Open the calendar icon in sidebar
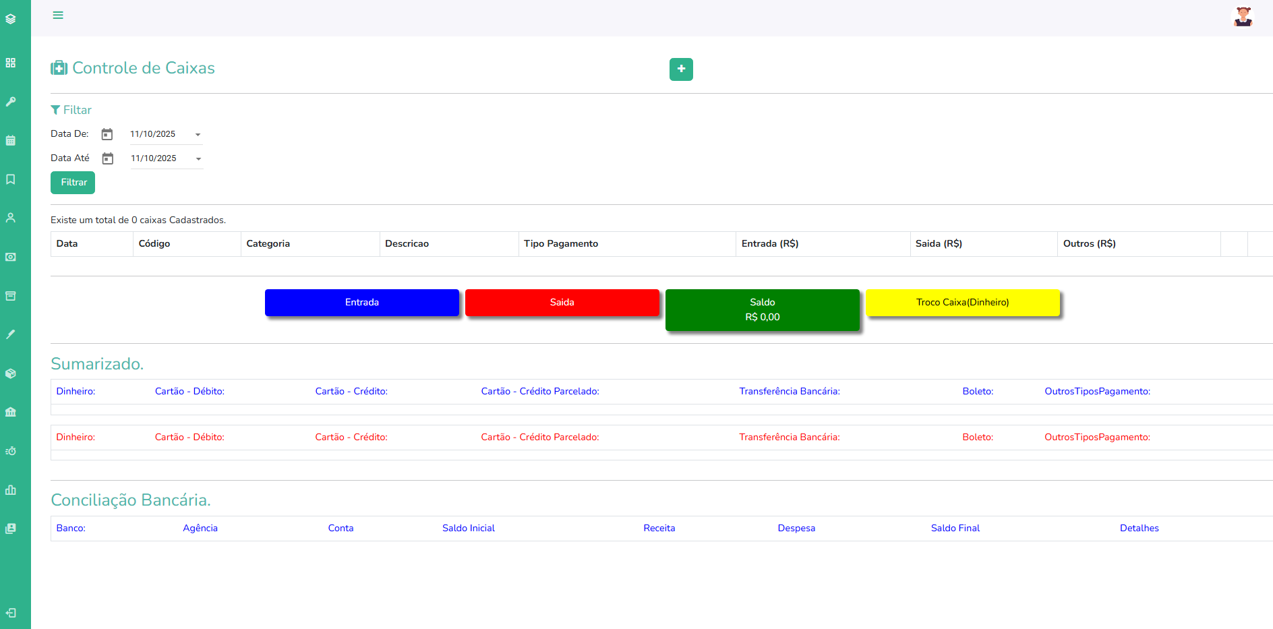Screen dimensions: 1273x629 pos(11,141)
